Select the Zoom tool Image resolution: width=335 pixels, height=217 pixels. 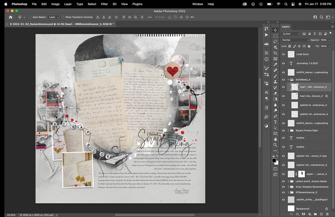pyautogui.click(x=275, y=145)
